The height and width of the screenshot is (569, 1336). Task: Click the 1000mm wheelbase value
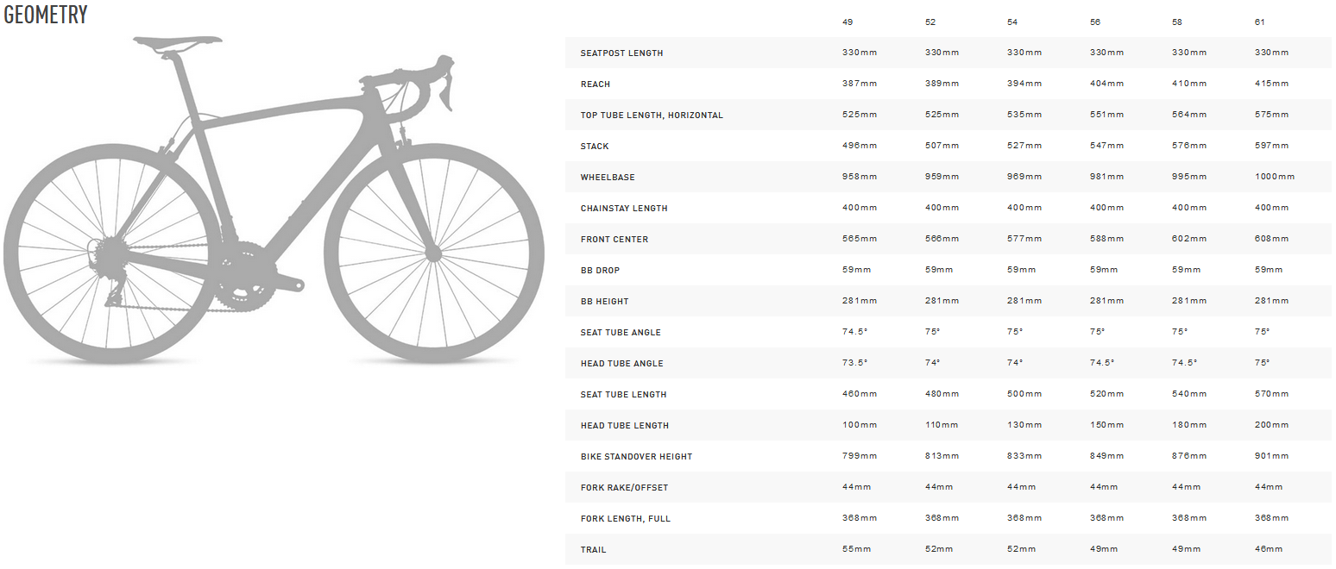(1275, 177)
